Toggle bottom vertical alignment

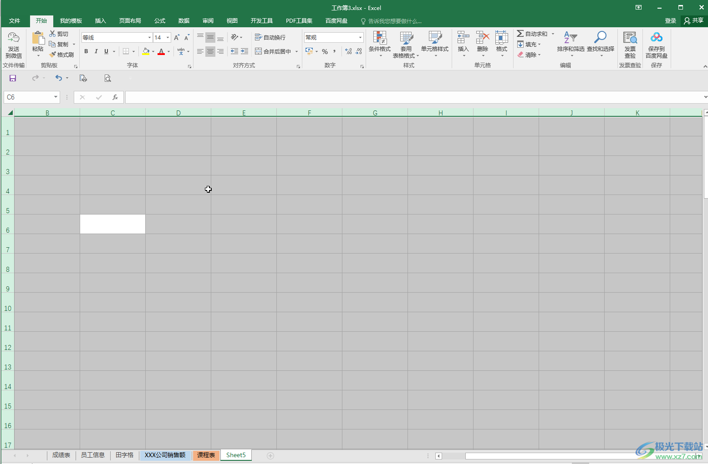(x=220, y=37)
